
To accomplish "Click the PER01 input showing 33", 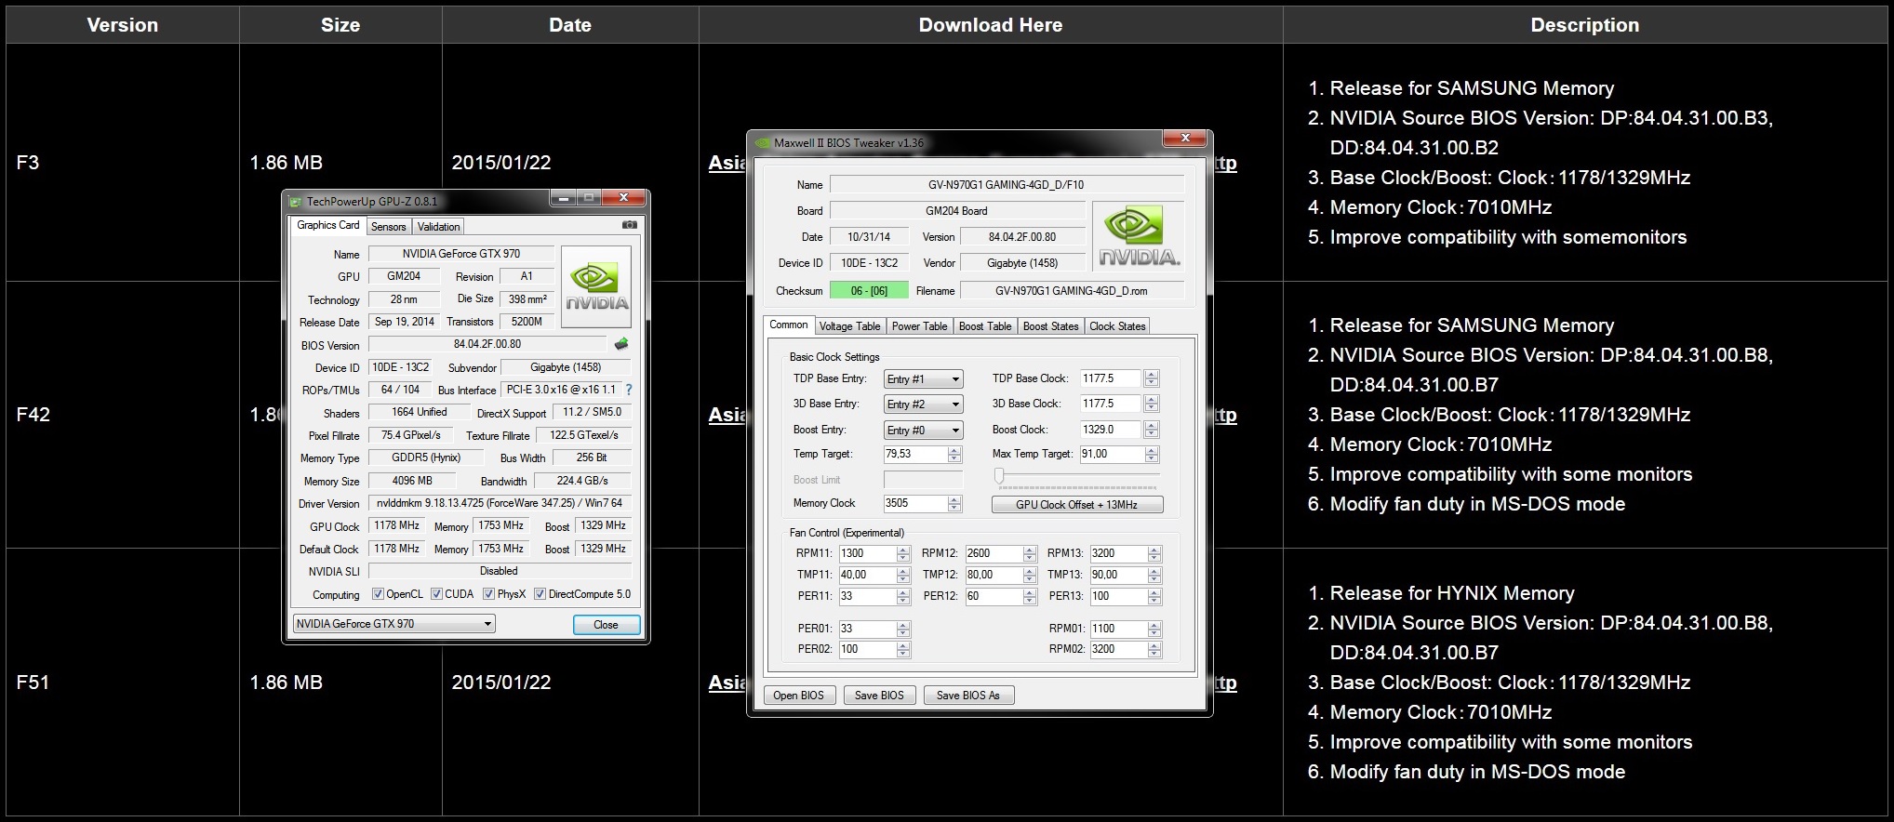I will 867,629.
